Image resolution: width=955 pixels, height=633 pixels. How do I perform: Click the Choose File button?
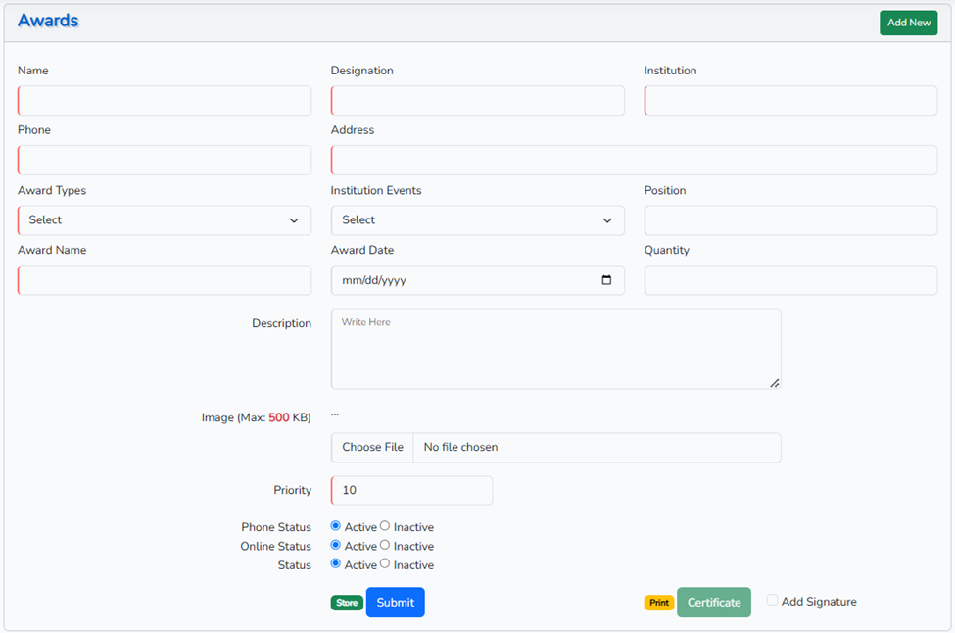[372, 448]
